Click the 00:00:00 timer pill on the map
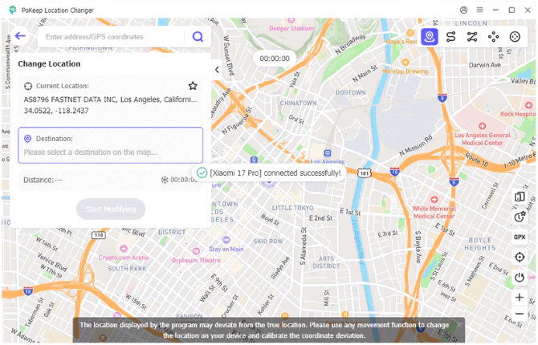538x345 pixels. pyautogui.click(x=275, y=59)
